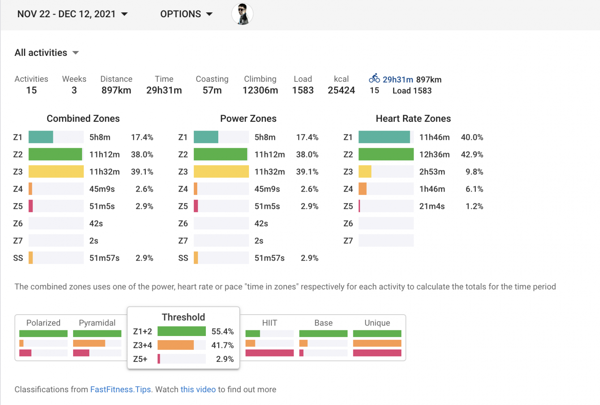
Task: Click the teal Z1 Heart Rate bar
Action: coord(384,137)
